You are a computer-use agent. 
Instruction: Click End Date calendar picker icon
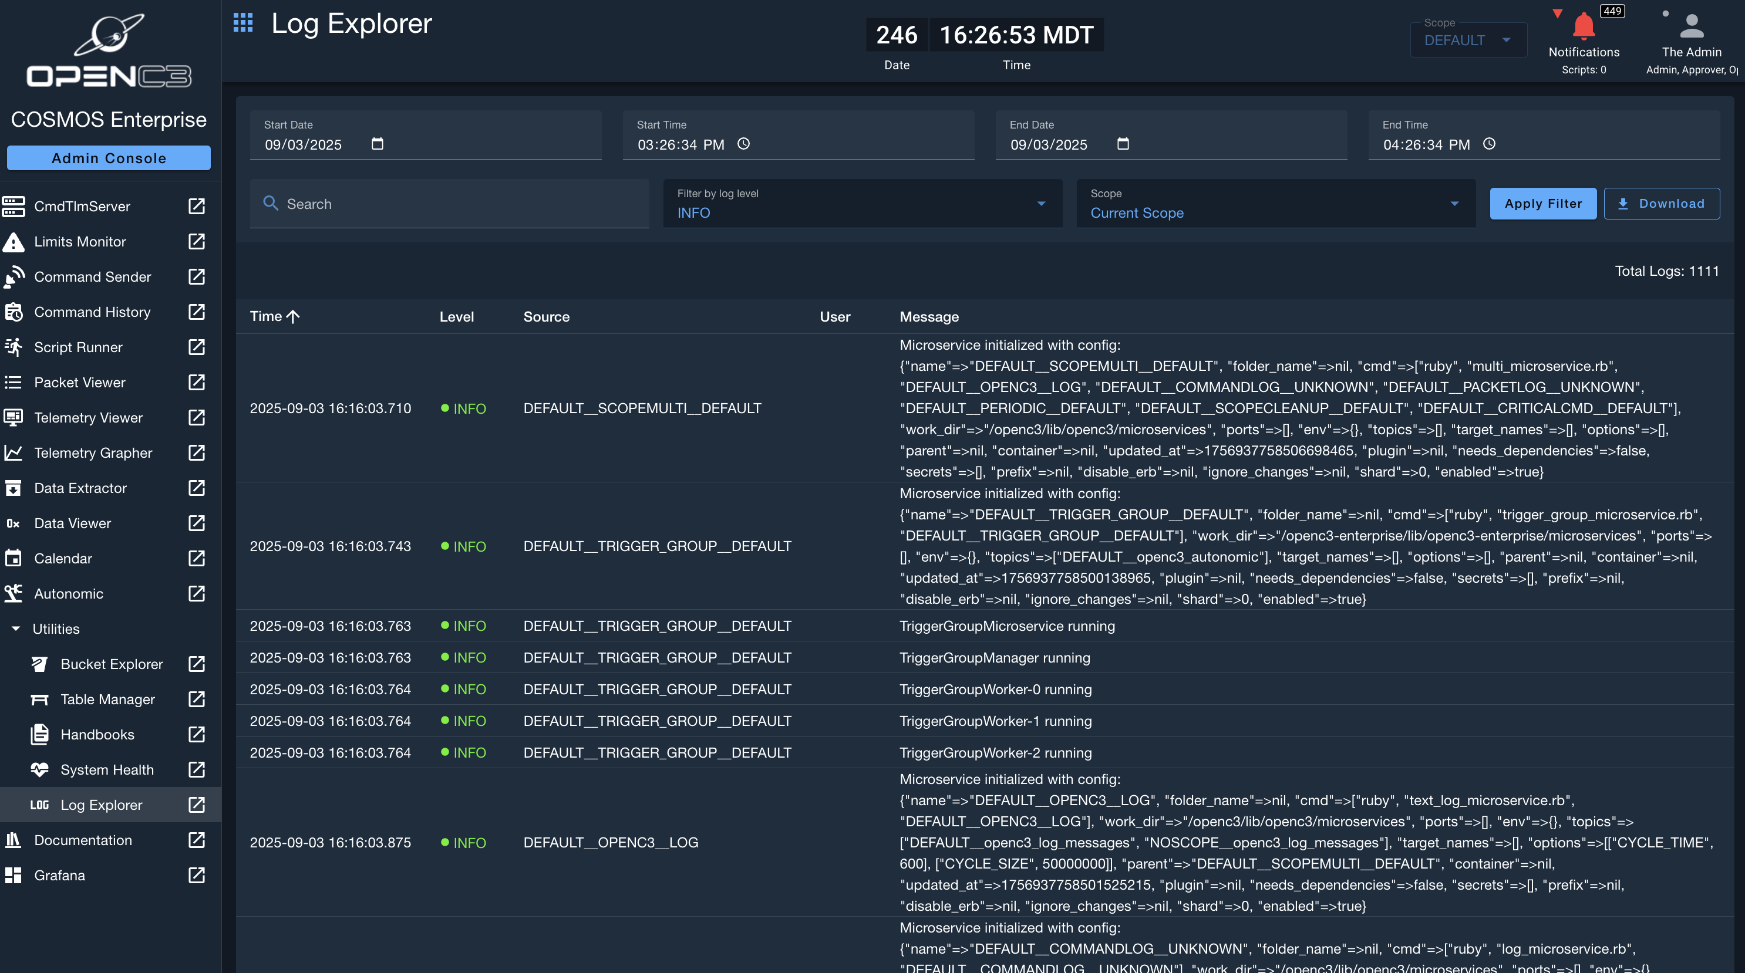pos(1123,144)
